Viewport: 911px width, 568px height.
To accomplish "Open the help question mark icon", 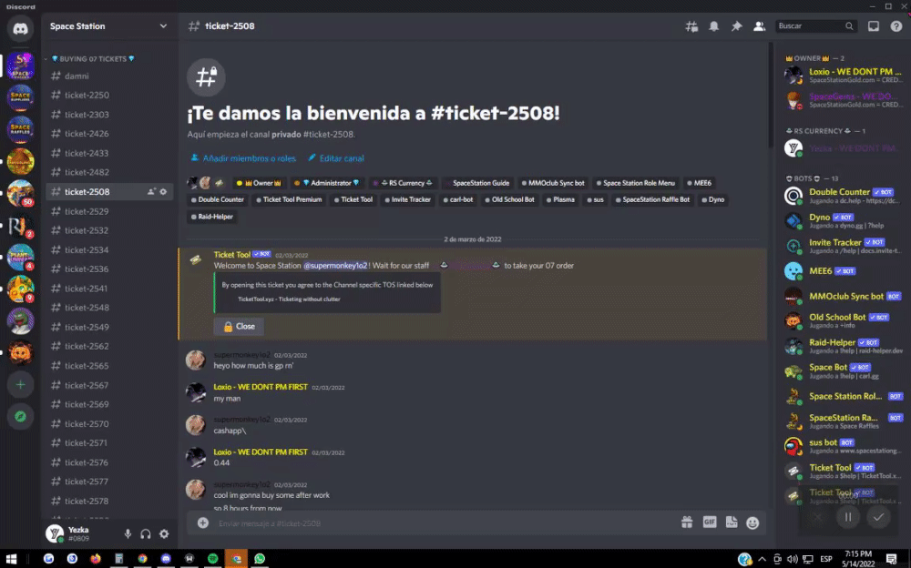I will 896,26.
